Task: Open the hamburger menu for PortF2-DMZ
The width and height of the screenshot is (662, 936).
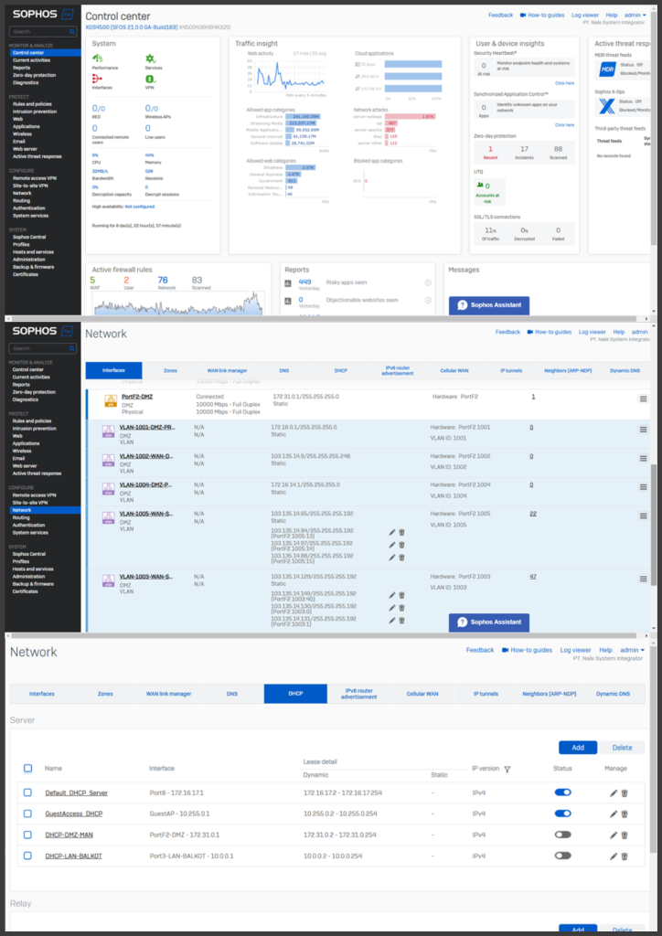Action: [643, 399]
